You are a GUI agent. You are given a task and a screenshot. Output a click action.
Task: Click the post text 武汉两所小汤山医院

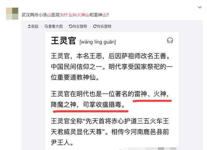click(41, 15)
